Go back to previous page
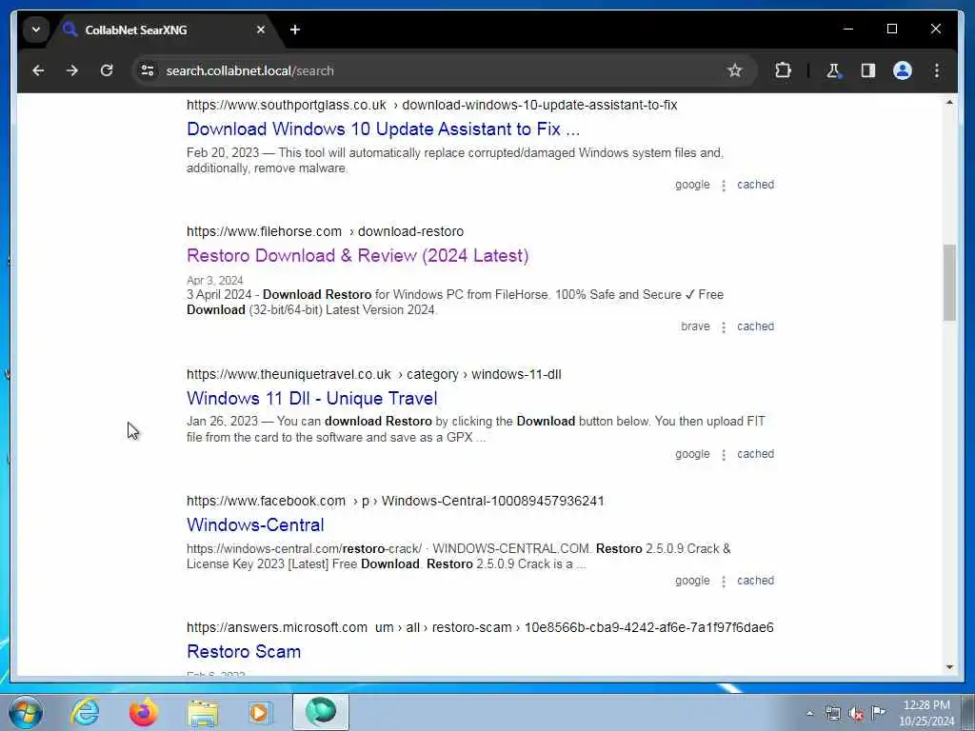The image size is (975, 731). click(38, 70)
